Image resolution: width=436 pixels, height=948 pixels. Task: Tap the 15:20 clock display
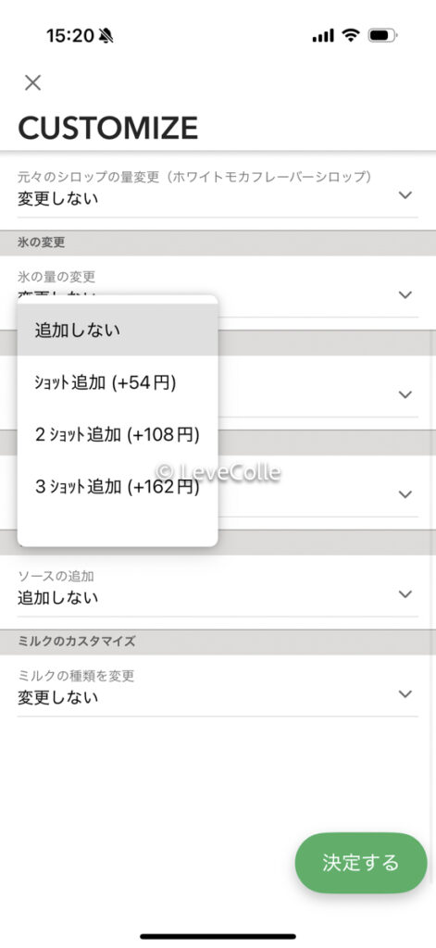click(x=69, y=36)
